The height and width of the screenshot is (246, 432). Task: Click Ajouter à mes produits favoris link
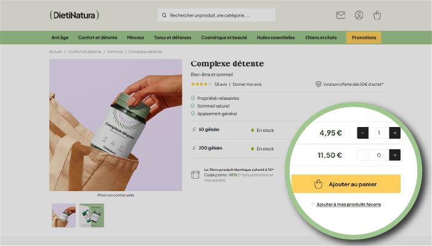point(349,204)
